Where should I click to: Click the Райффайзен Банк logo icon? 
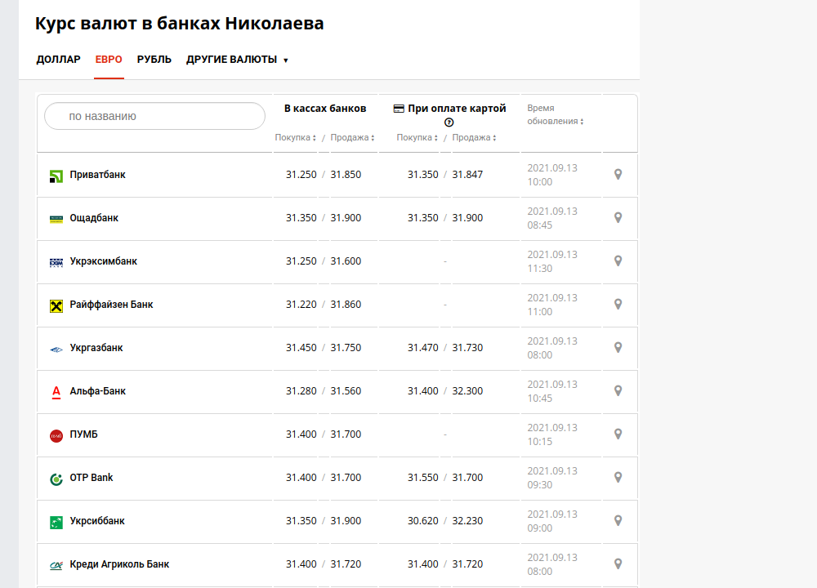pos(56,305)
